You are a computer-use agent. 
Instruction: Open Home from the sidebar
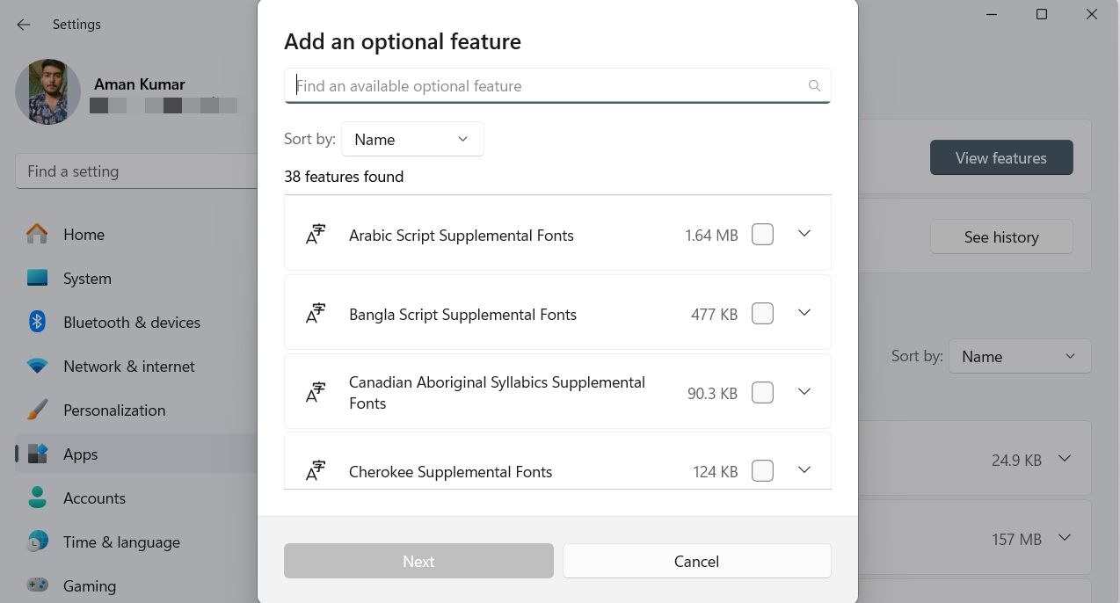(x=36, y=235)
